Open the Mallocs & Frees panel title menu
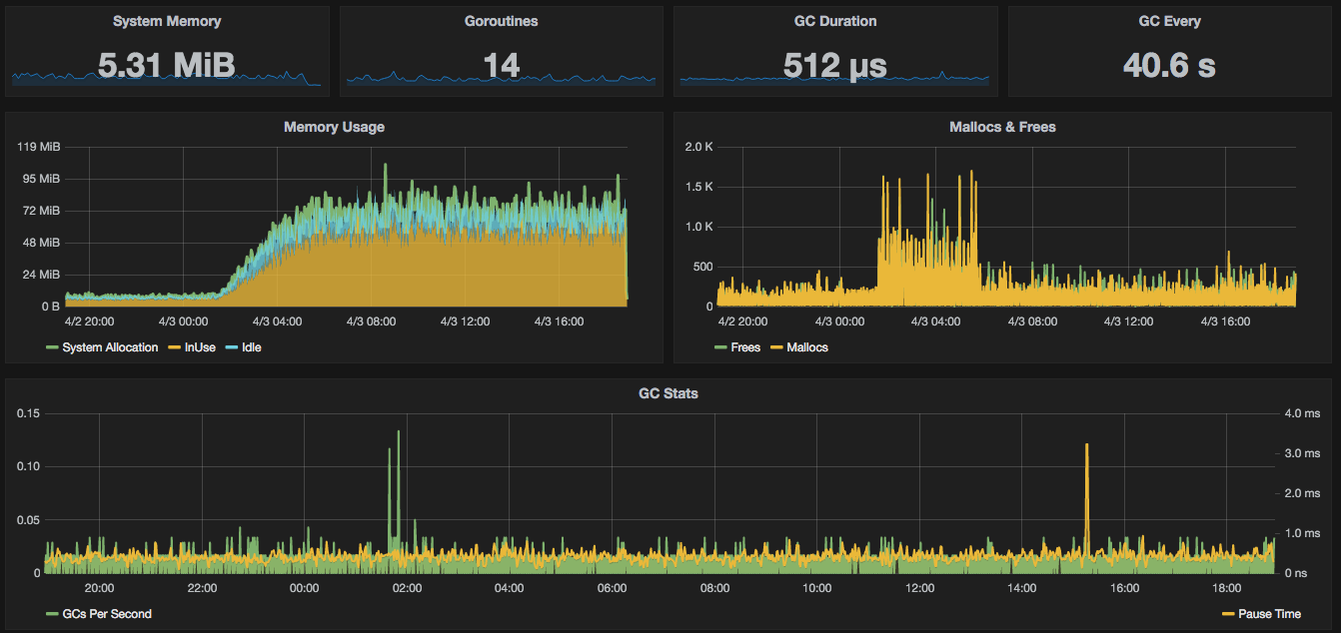This screenshot has height=633, width=1341. point(1002,127)
